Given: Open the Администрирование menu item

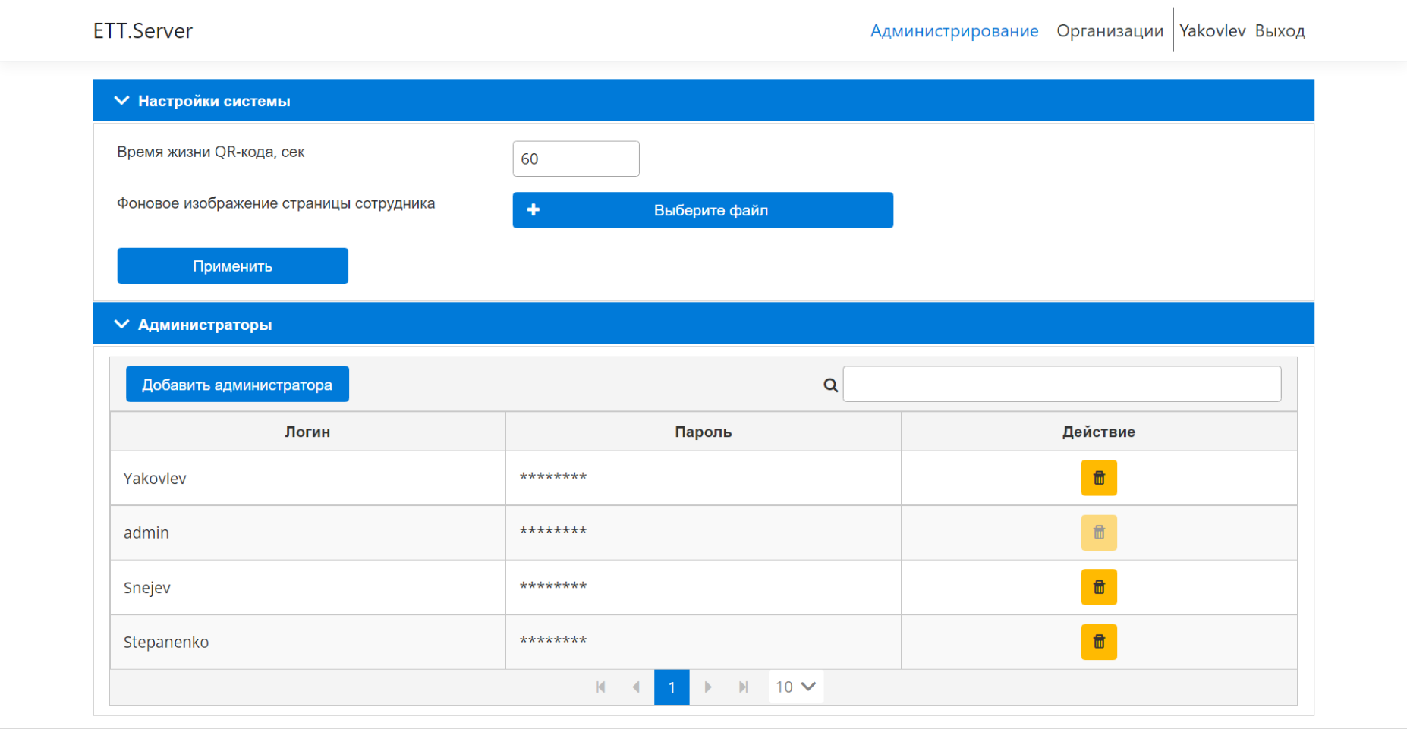Looking at the screenshot, I should [954, 31].
